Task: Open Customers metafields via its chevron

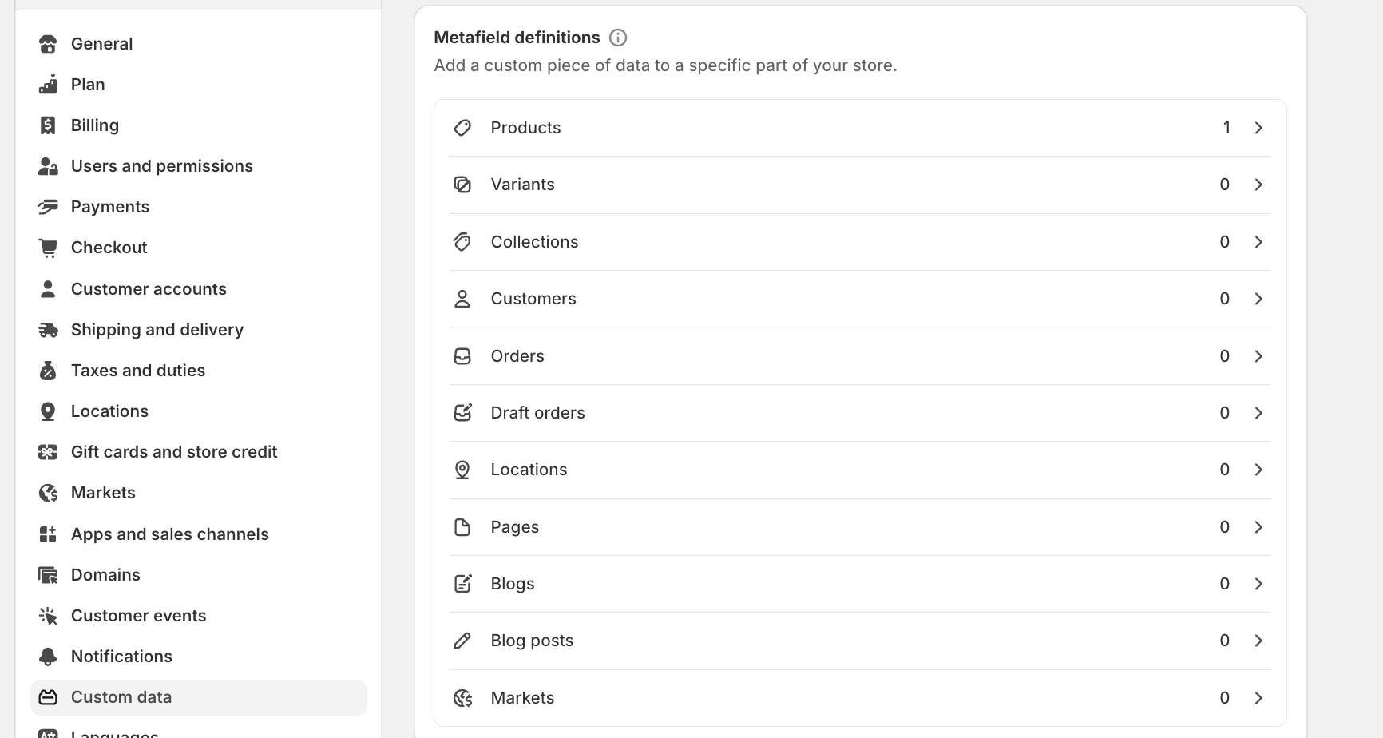Action: pyautogui.click(x=1258, y=299)
